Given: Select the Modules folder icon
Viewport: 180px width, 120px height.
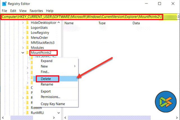Looking at the screenshot, I should (x=28, y=48).
